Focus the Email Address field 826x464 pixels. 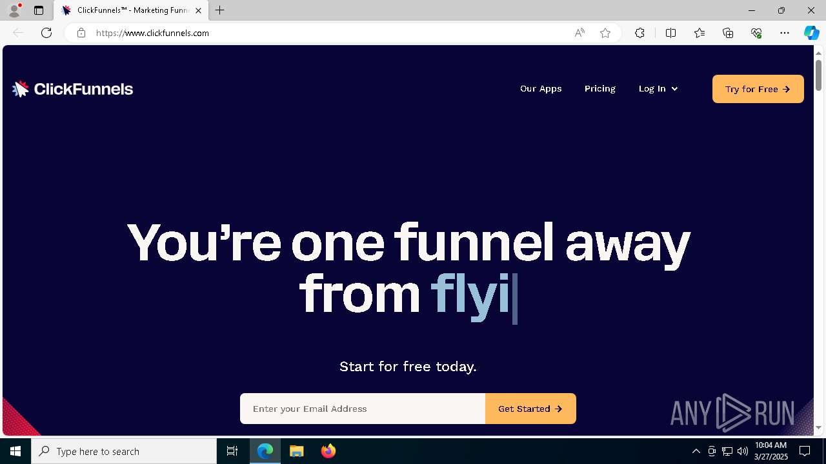point(363,409)
